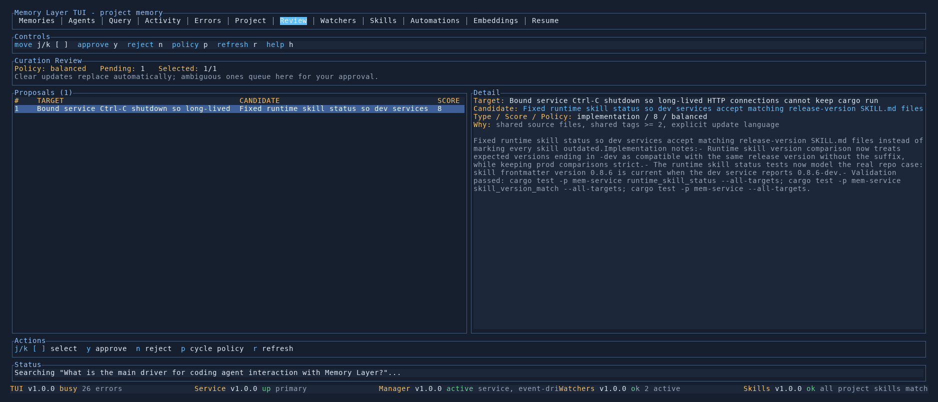This screenshot has height=402, width=938.
Task: Click 'j/k [ ] select' in Actions
Action: [46, 348]
